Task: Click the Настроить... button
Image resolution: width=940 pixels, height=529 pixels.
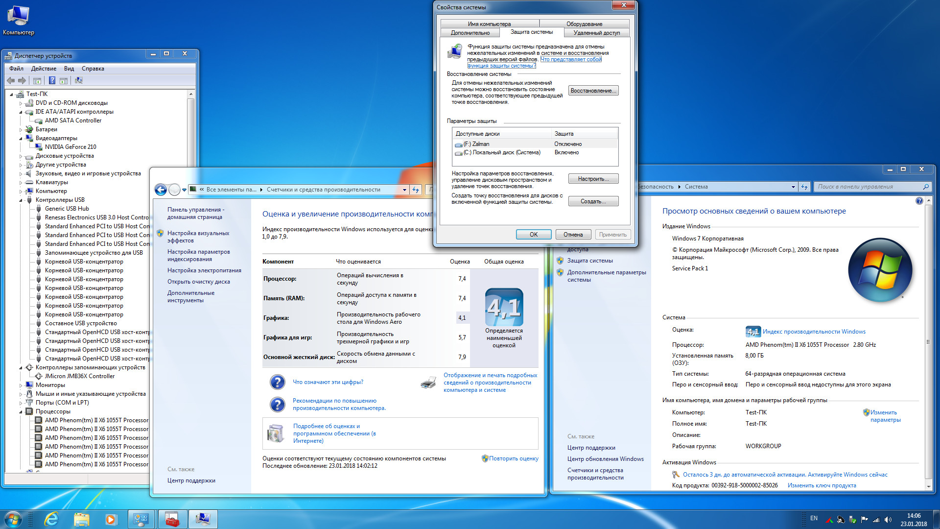Action: (x=593, y=179)
